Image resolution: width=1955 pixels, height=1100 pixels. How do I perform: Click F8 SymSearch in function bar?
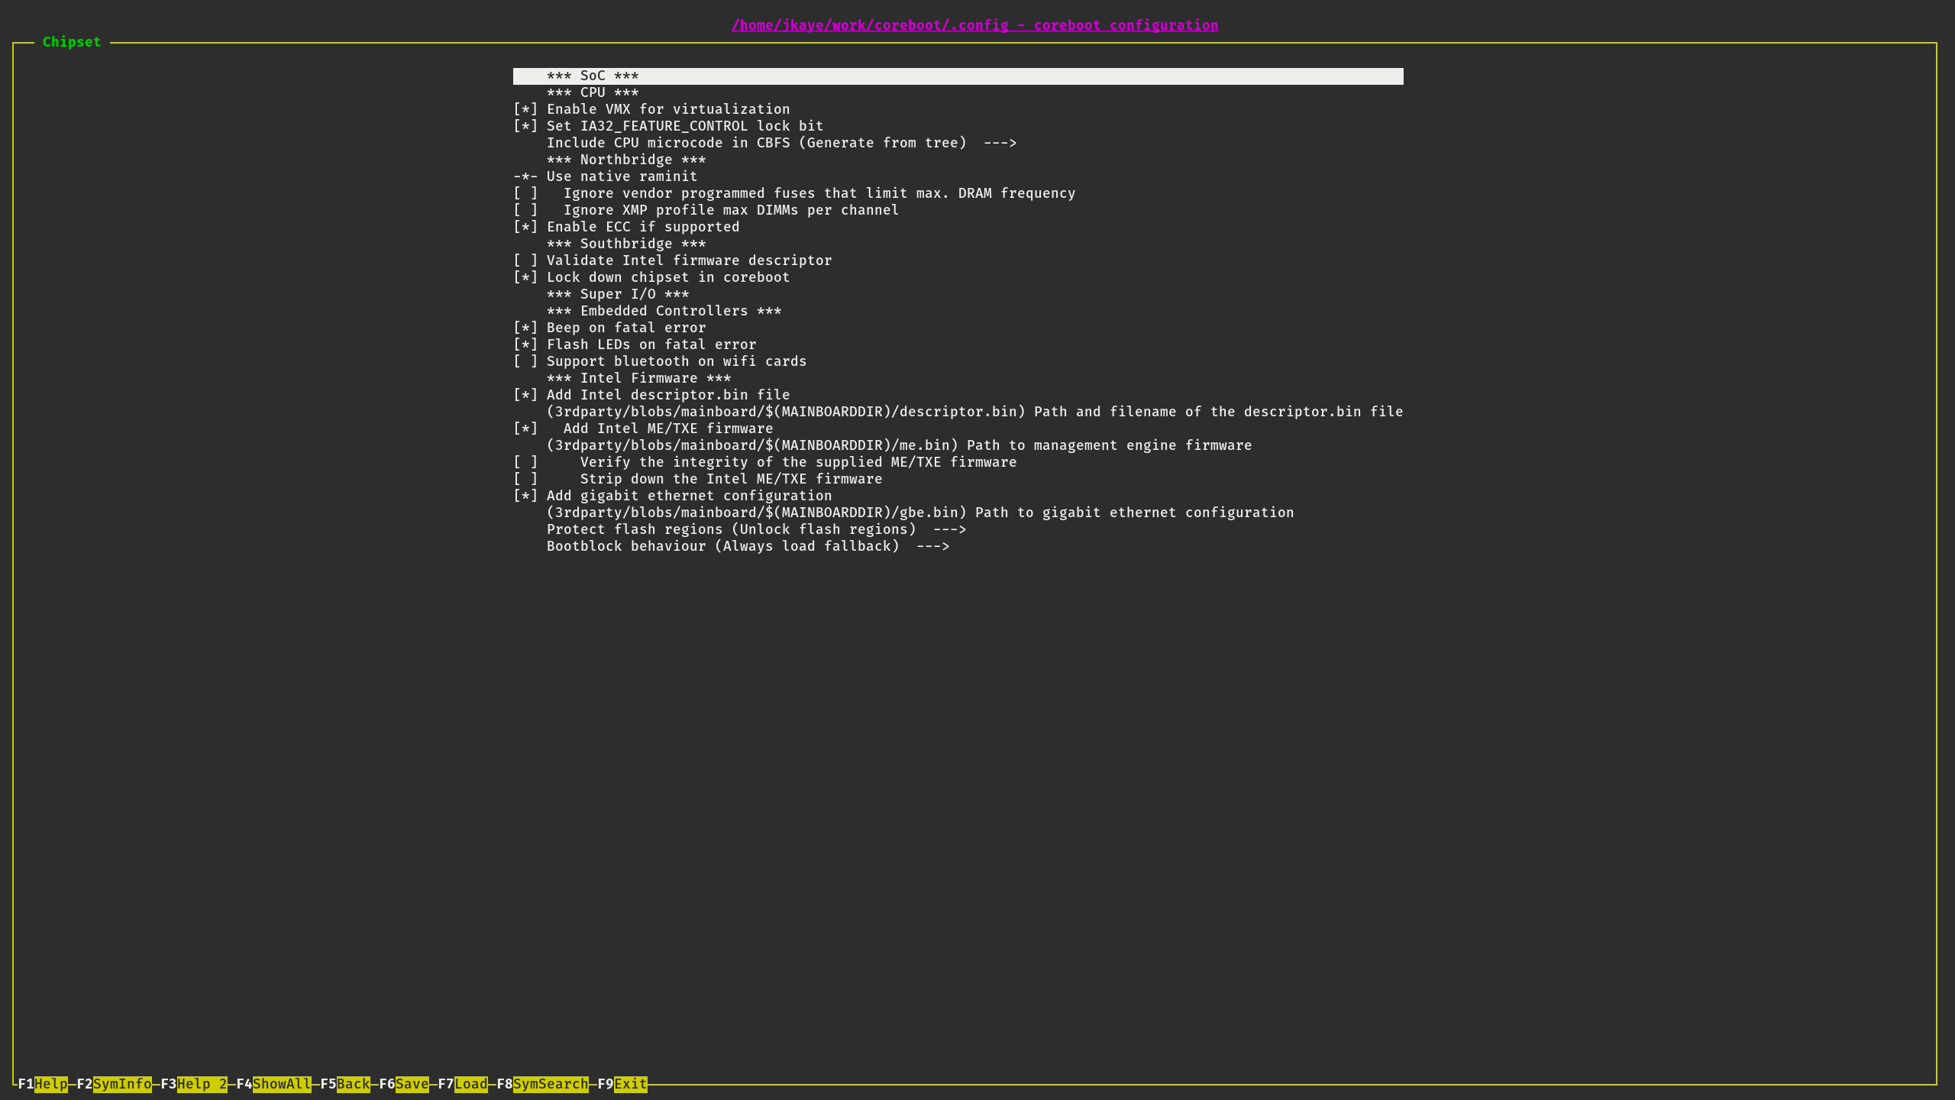(x=542, y=1084)
